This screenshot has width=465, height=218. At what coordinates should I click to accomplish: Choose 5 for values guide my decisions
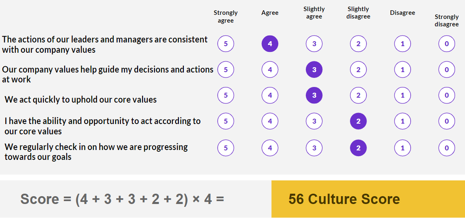[x=225, y=70]
